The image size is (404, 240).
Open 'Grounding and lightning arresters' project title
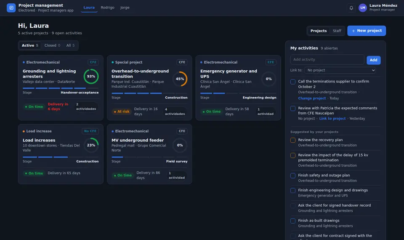[49, 74]
